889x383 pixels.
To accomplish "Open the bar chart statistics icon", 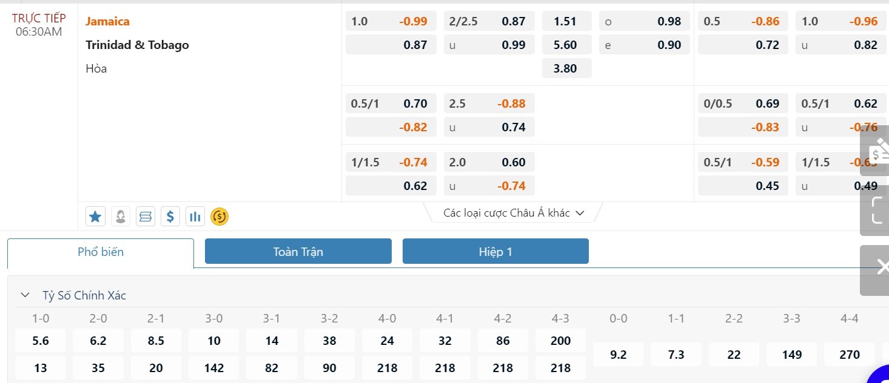I will coord(195,216).
